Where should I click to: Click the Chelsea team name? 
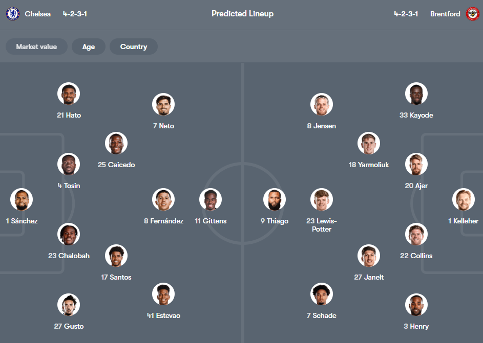coord(38,14)
